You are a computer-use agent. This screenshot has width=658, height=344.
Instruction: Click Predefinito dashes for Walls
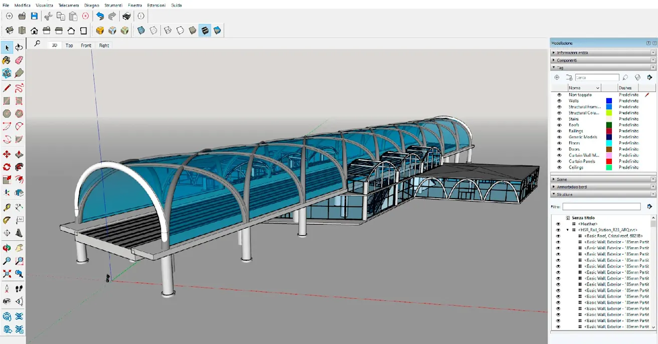pos(628,101)
